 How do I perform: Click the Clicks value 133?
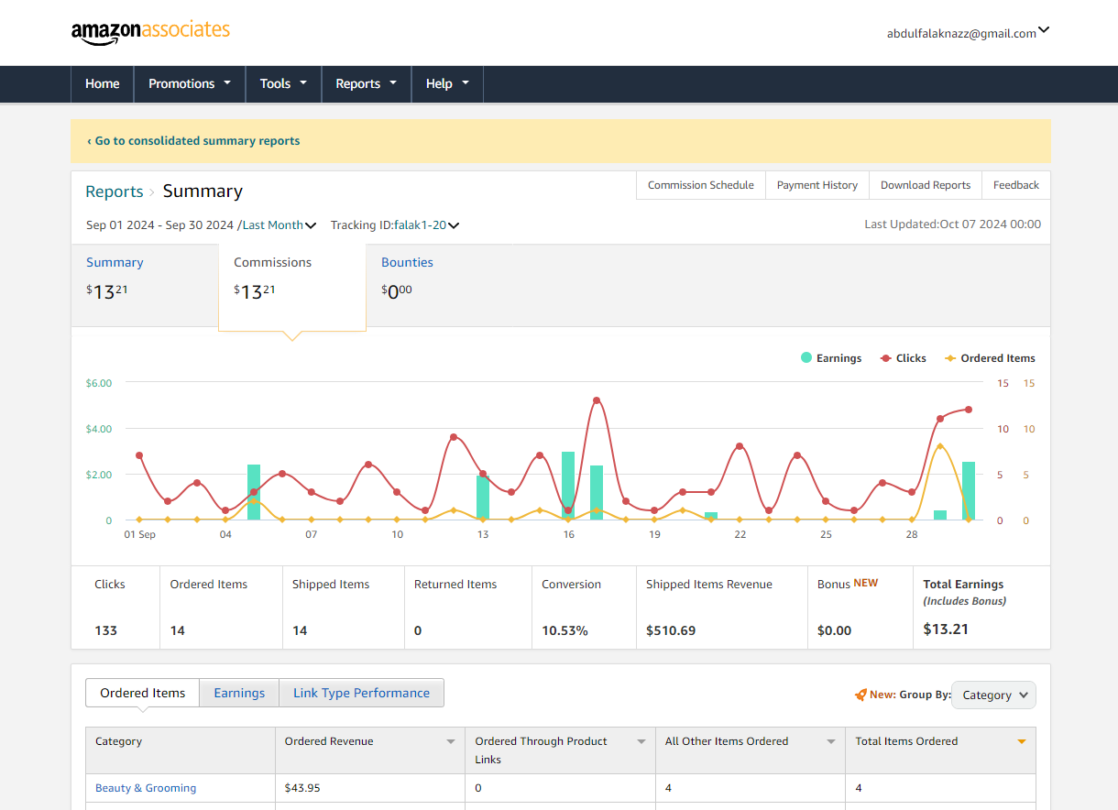point(106,630)
